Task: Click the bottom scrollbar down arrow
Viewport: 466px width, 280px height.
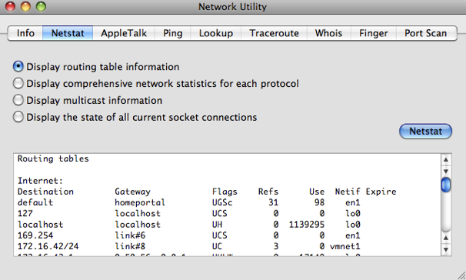Action: pyautogui.click(x=446, y=249)
